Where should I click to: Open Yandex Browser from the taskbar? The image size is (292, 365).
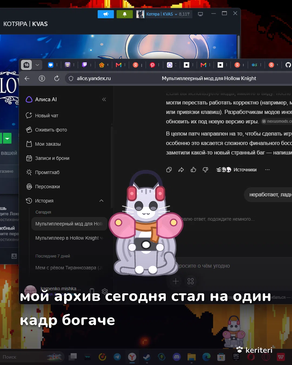132,357
